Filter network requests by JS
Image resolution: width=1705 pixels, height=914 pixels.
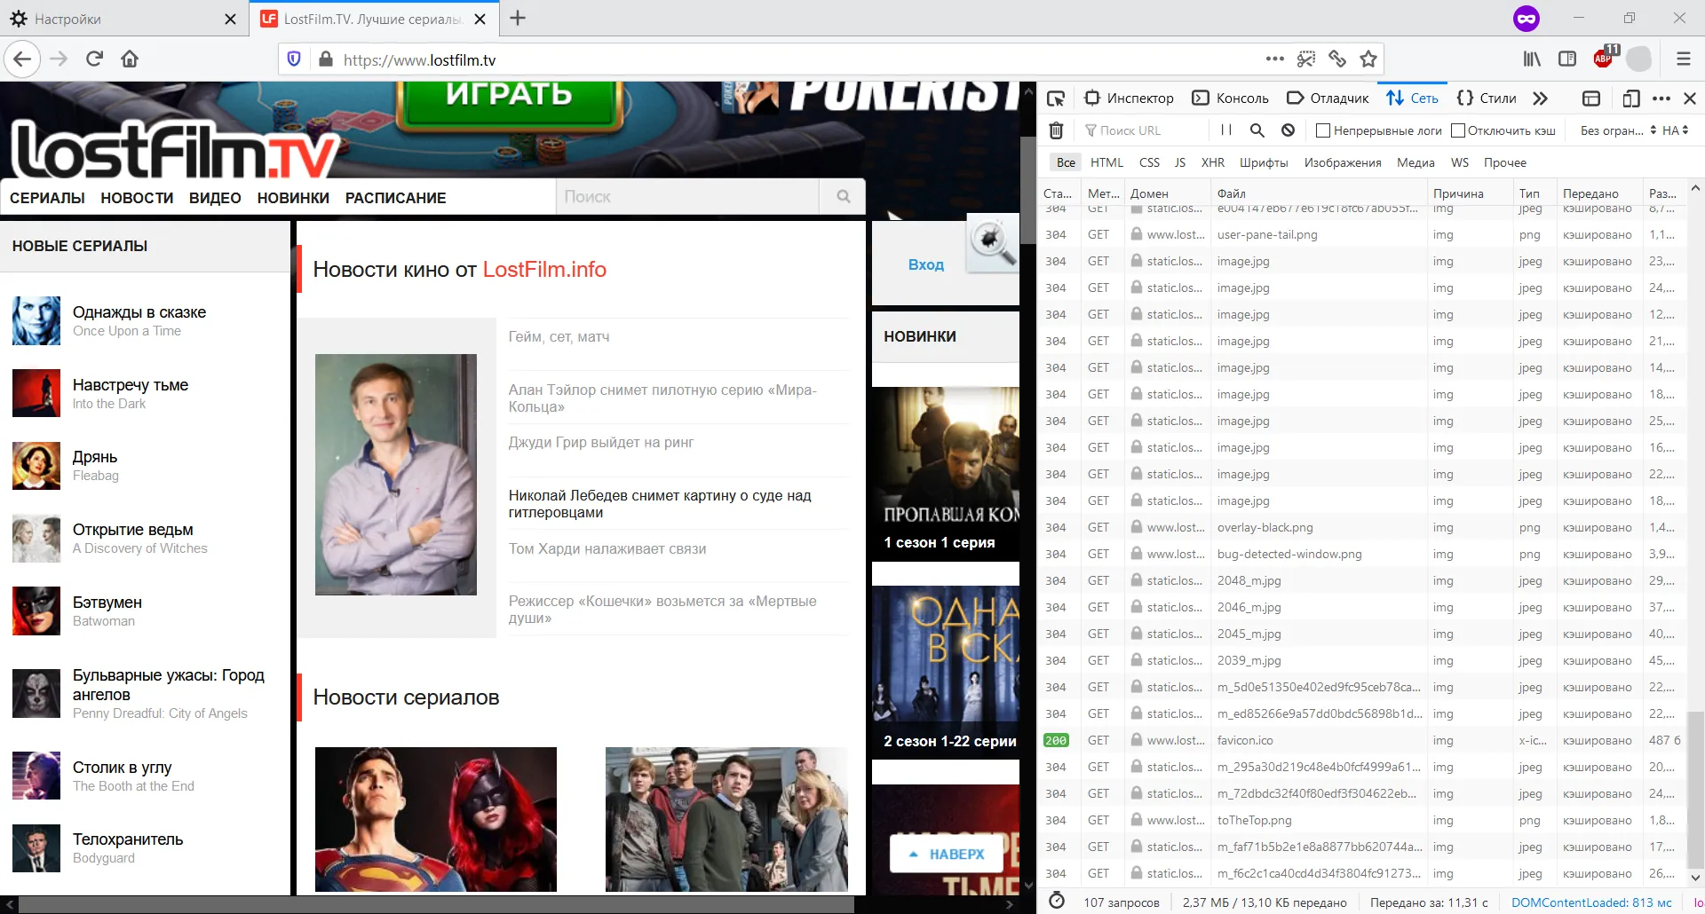coord(1180,162)
